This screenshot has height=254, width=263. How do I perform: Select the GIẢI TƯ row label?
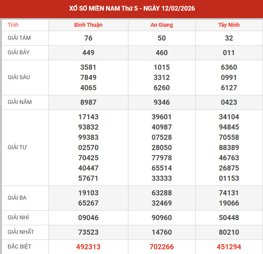click(x=17, y=147)
